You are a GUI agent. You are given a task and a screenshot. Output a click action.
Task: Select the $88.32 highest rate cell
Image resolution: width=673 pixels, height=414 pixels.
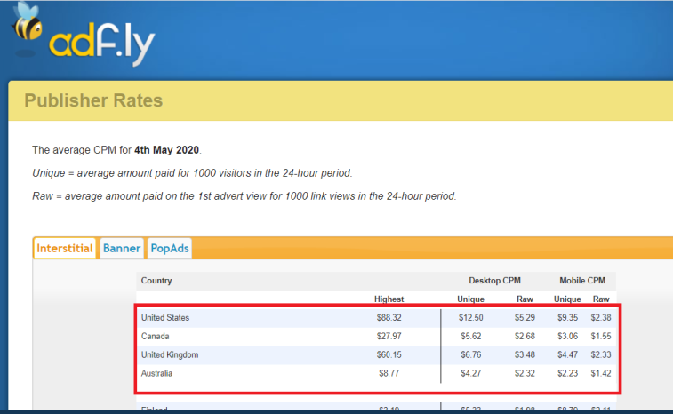[389, 318]
